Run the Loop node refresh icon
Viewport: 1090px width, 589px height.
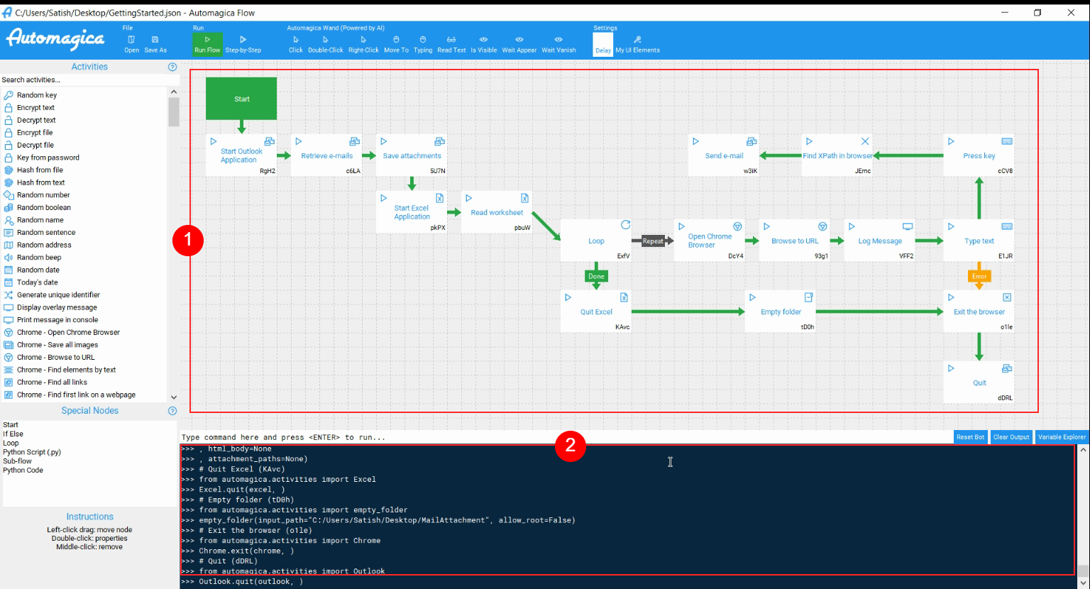pos(625,225)
